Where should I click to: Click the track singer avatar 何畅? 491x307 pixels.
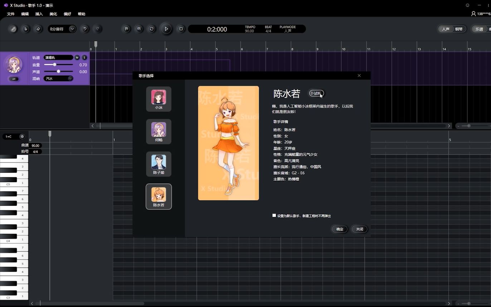pyautogui.click(x=14, y=64)
